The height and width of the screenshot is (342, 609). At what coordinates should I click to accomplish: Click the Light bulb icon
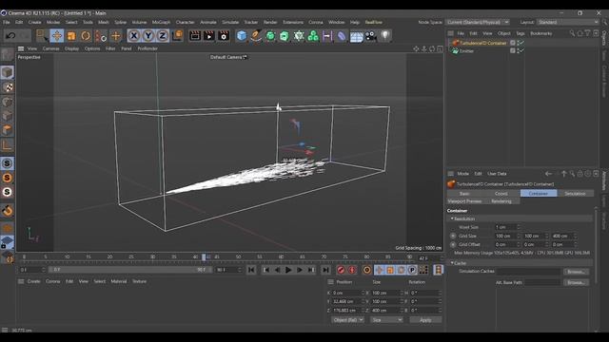[384, 36]
